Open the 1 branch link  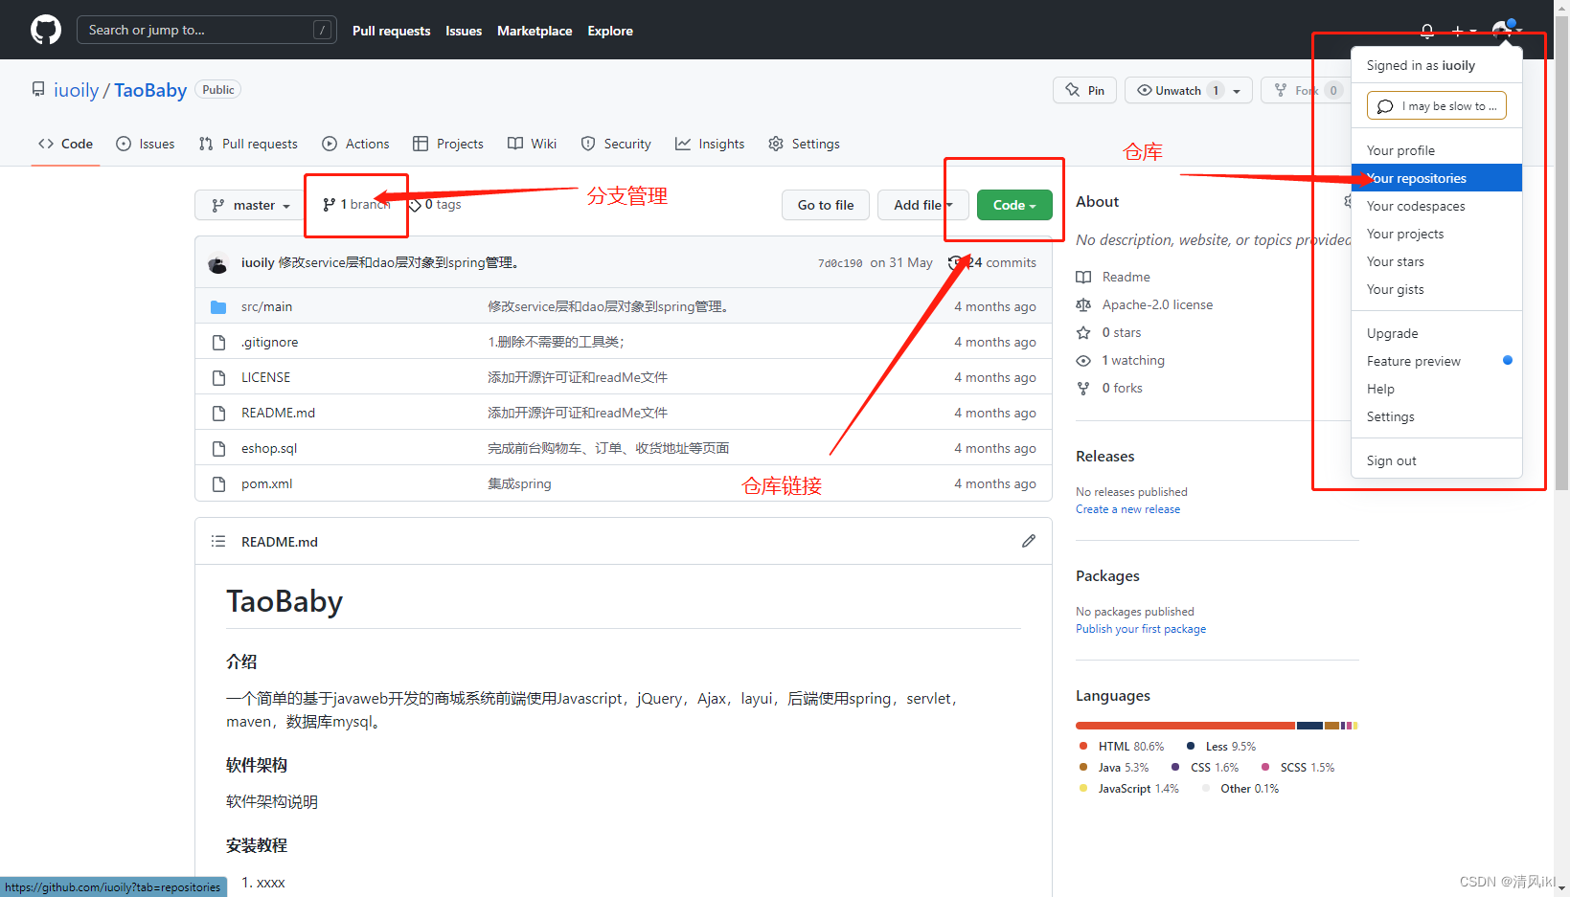tap(356, 205)
